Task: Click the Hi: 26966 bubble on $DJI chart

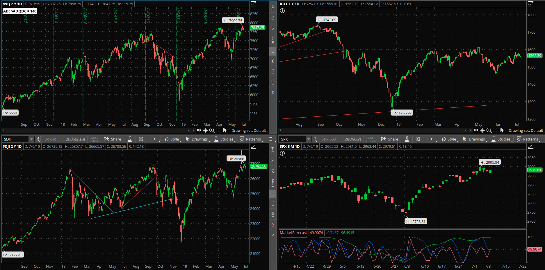Action: pos(236,159)
